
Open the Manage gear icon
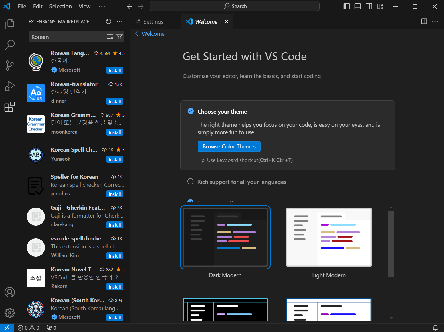pos(10,313)
